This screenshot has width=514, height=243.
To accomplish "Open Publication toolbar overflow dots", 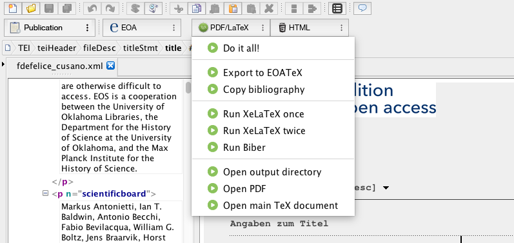I will click(87, 28).
